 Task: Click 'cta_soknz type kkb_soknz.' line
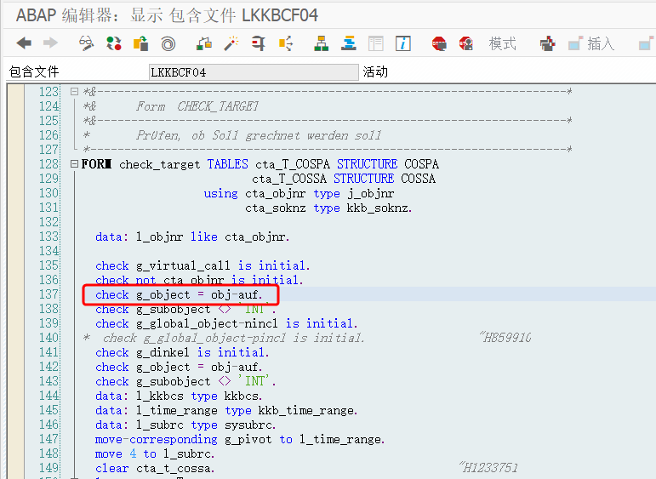[328, 208]
